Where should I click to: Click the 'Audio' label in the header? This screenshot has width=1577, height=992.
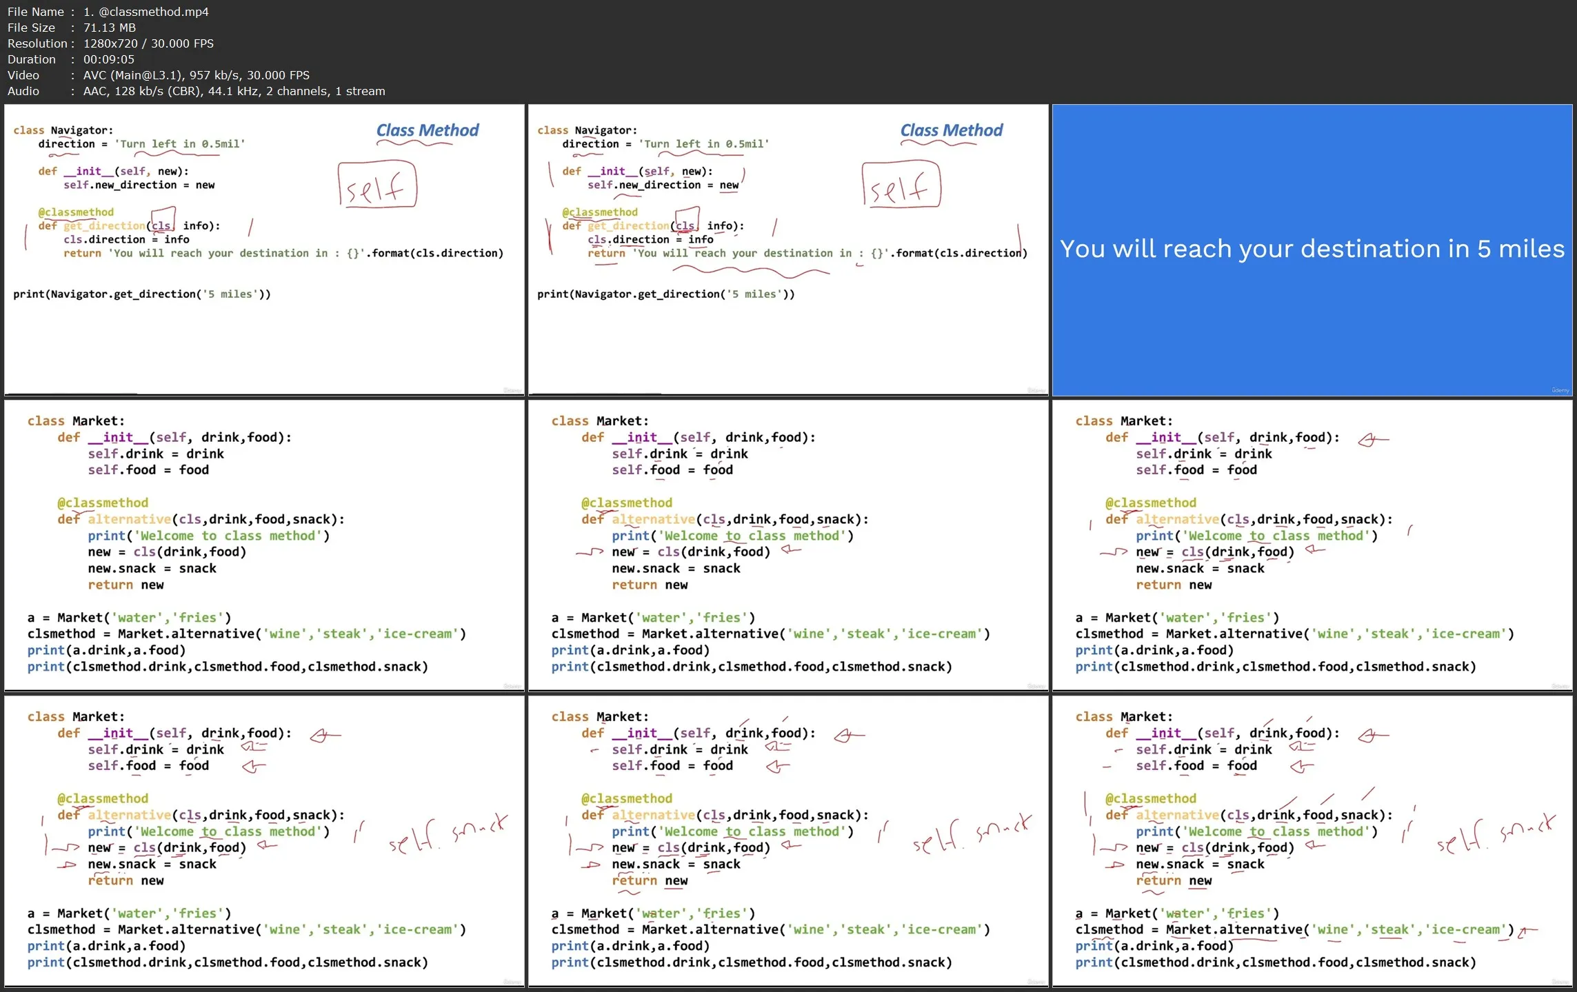click(x=23, y=91)
